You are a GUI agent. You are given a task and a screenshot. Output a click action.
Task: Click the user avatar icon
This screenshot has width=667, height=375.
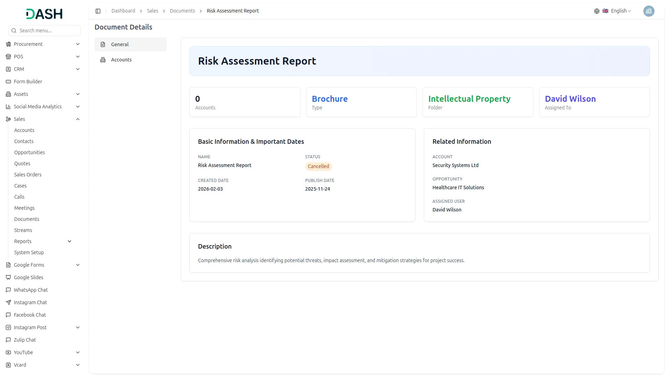[x=649, y=11]
